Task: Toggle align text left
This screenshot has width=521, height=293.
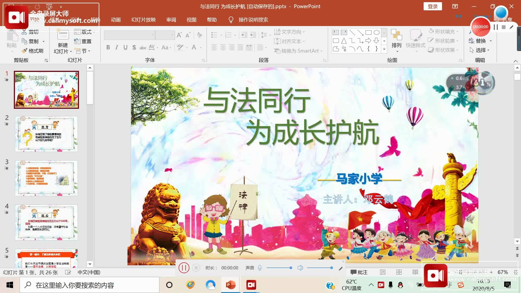Action: tap(214, 47)
